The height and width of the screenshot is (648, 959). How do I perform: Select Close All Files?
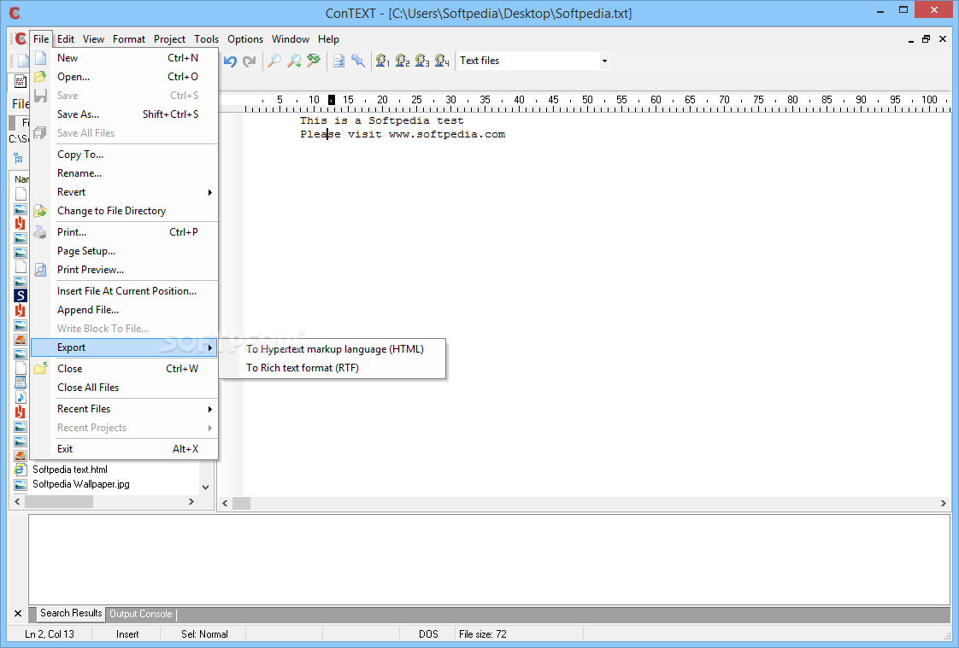point(125,388)
